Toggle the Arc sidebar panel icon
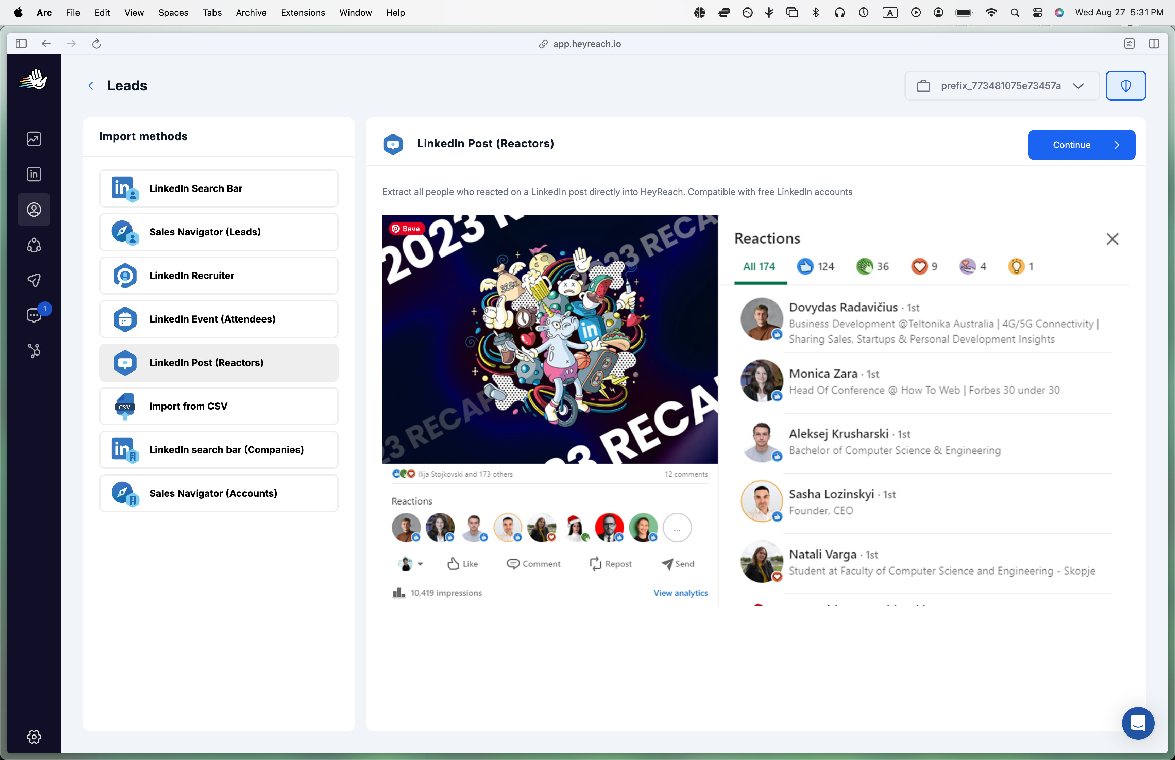Image resolution: width=1175 pixels, height=760 pixels. pyautogui.click(x=21, y=44)
